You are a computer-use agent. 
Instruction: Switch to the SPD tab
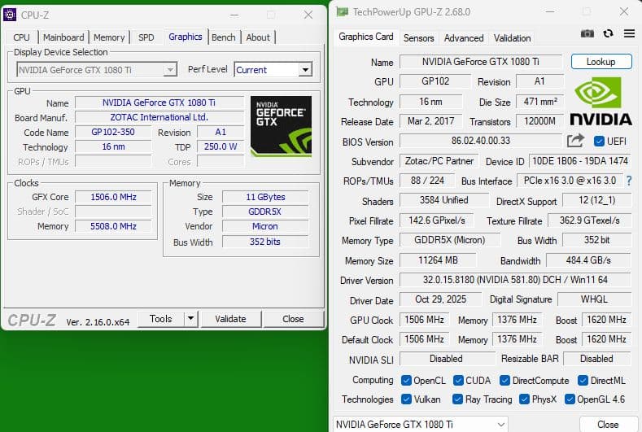[146, 37]
